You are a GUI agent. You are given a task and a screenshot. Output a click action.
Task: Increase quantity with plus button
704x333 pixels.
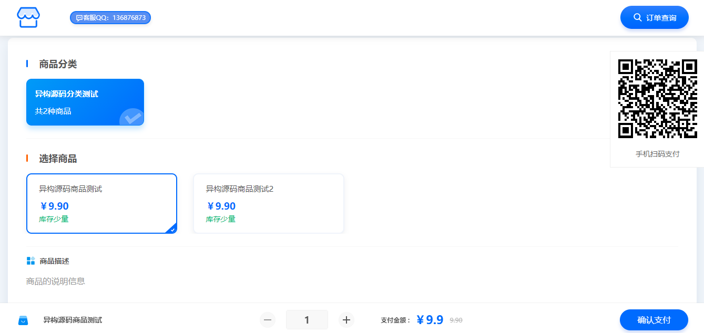[346, 320]
